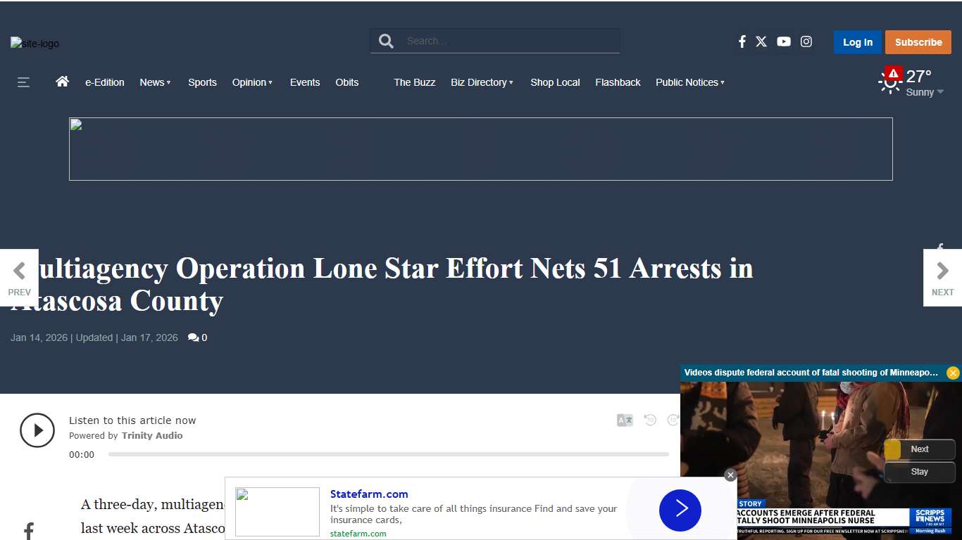The width and height of the screenshot is (962, 540).
Task: Open the Obits section
Action: click(x=347, y=82)
